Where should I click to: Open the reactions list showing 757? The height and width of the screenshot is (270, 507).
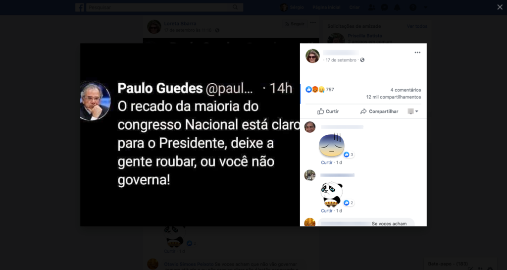point(320,90)
